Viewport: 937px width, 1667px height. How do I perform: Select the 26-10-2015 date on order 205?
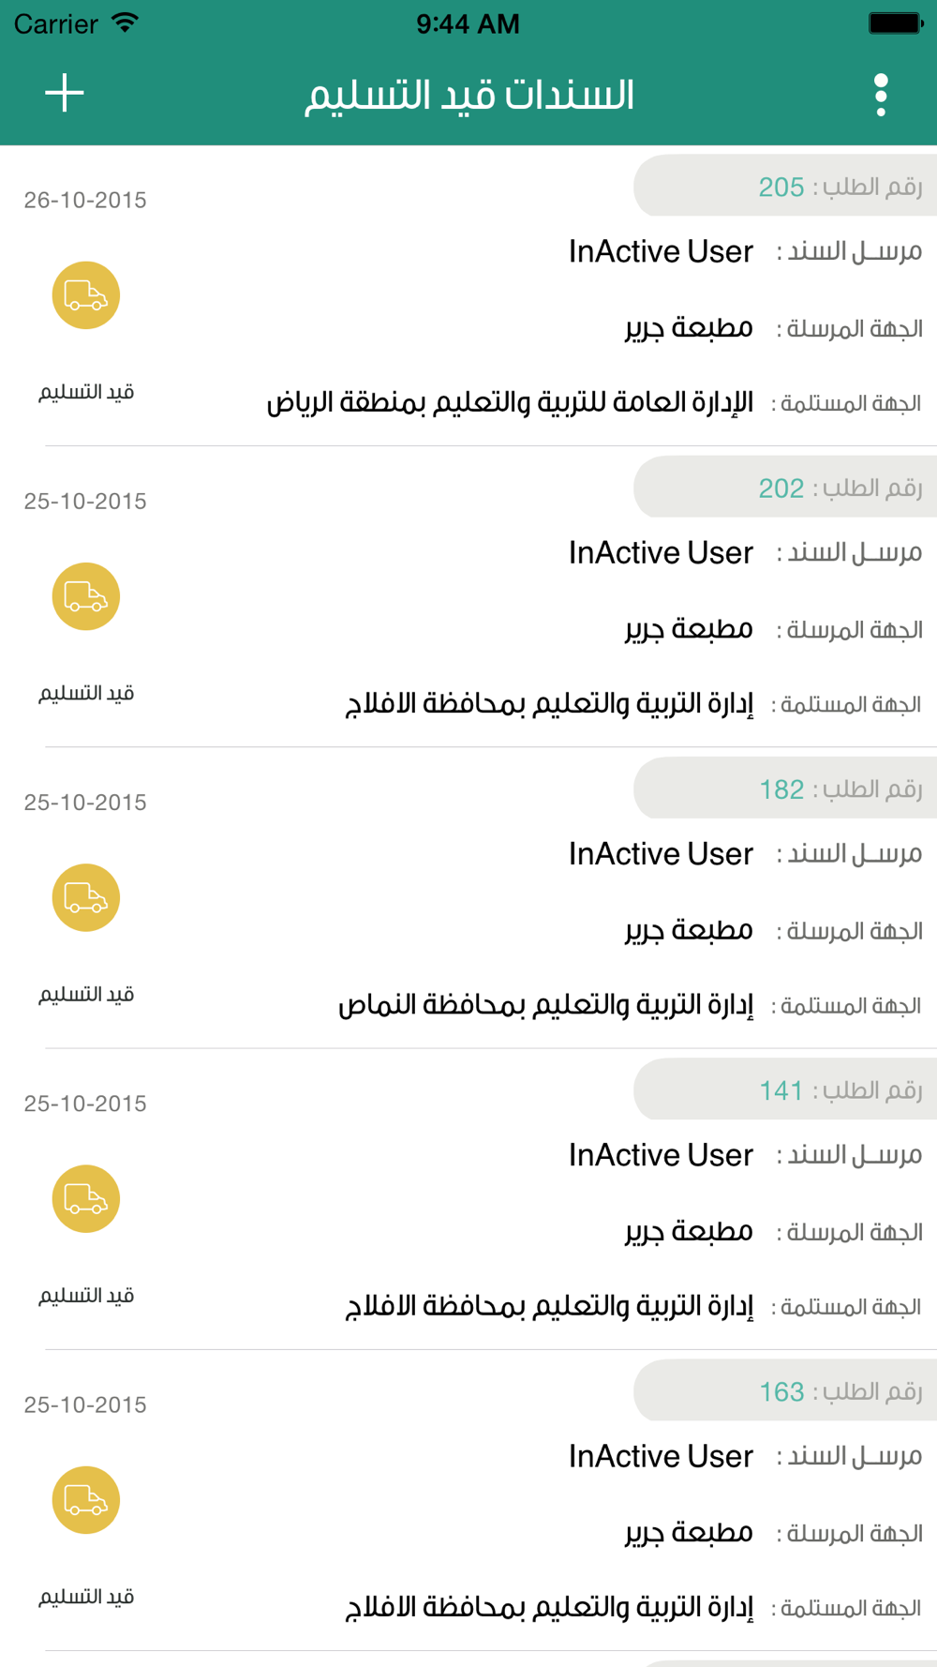point(85,200)
